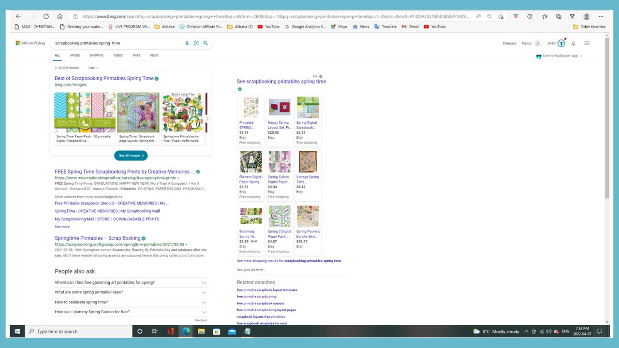The height and width of the screenshot is (348, 619).
Task: Open the Windows Start button
Action: coord(17,331)
